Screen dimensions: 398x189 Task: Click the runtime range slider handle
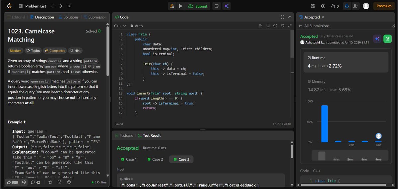click(x=322, y=156)
